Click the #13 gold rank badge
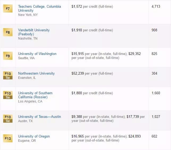The image size is (171, 150). point(7,138)
